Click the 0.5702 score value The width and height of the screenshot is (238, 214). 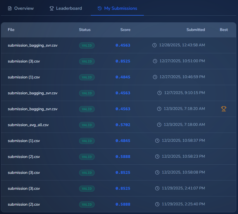tap(123, 125)
